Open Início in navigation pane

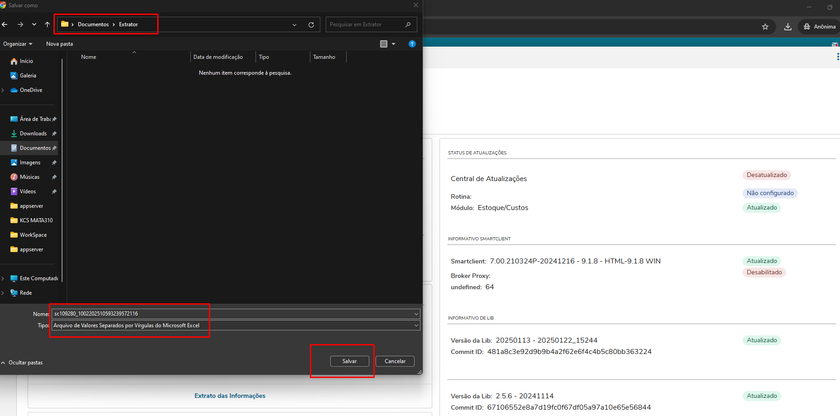click(x=26, y=61)
